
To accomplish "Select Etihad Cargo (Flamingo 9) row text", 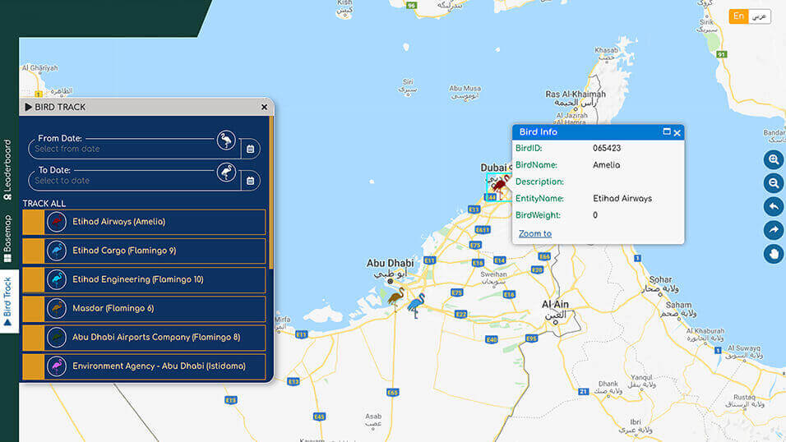I will [124, 251].
